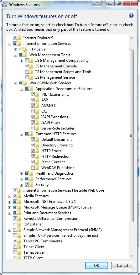Click the folder icon beside RIP Listener
Screen dimensions: 140x275
[19, 224]
